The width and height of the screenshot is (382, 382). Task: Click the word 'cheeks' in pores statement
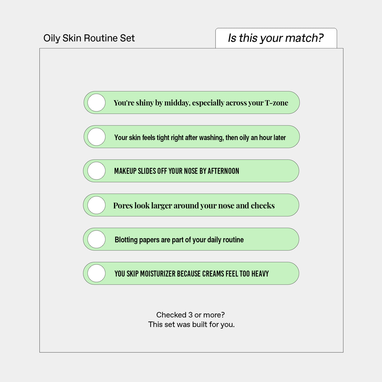pyautogui.click(x=263, y=206)
